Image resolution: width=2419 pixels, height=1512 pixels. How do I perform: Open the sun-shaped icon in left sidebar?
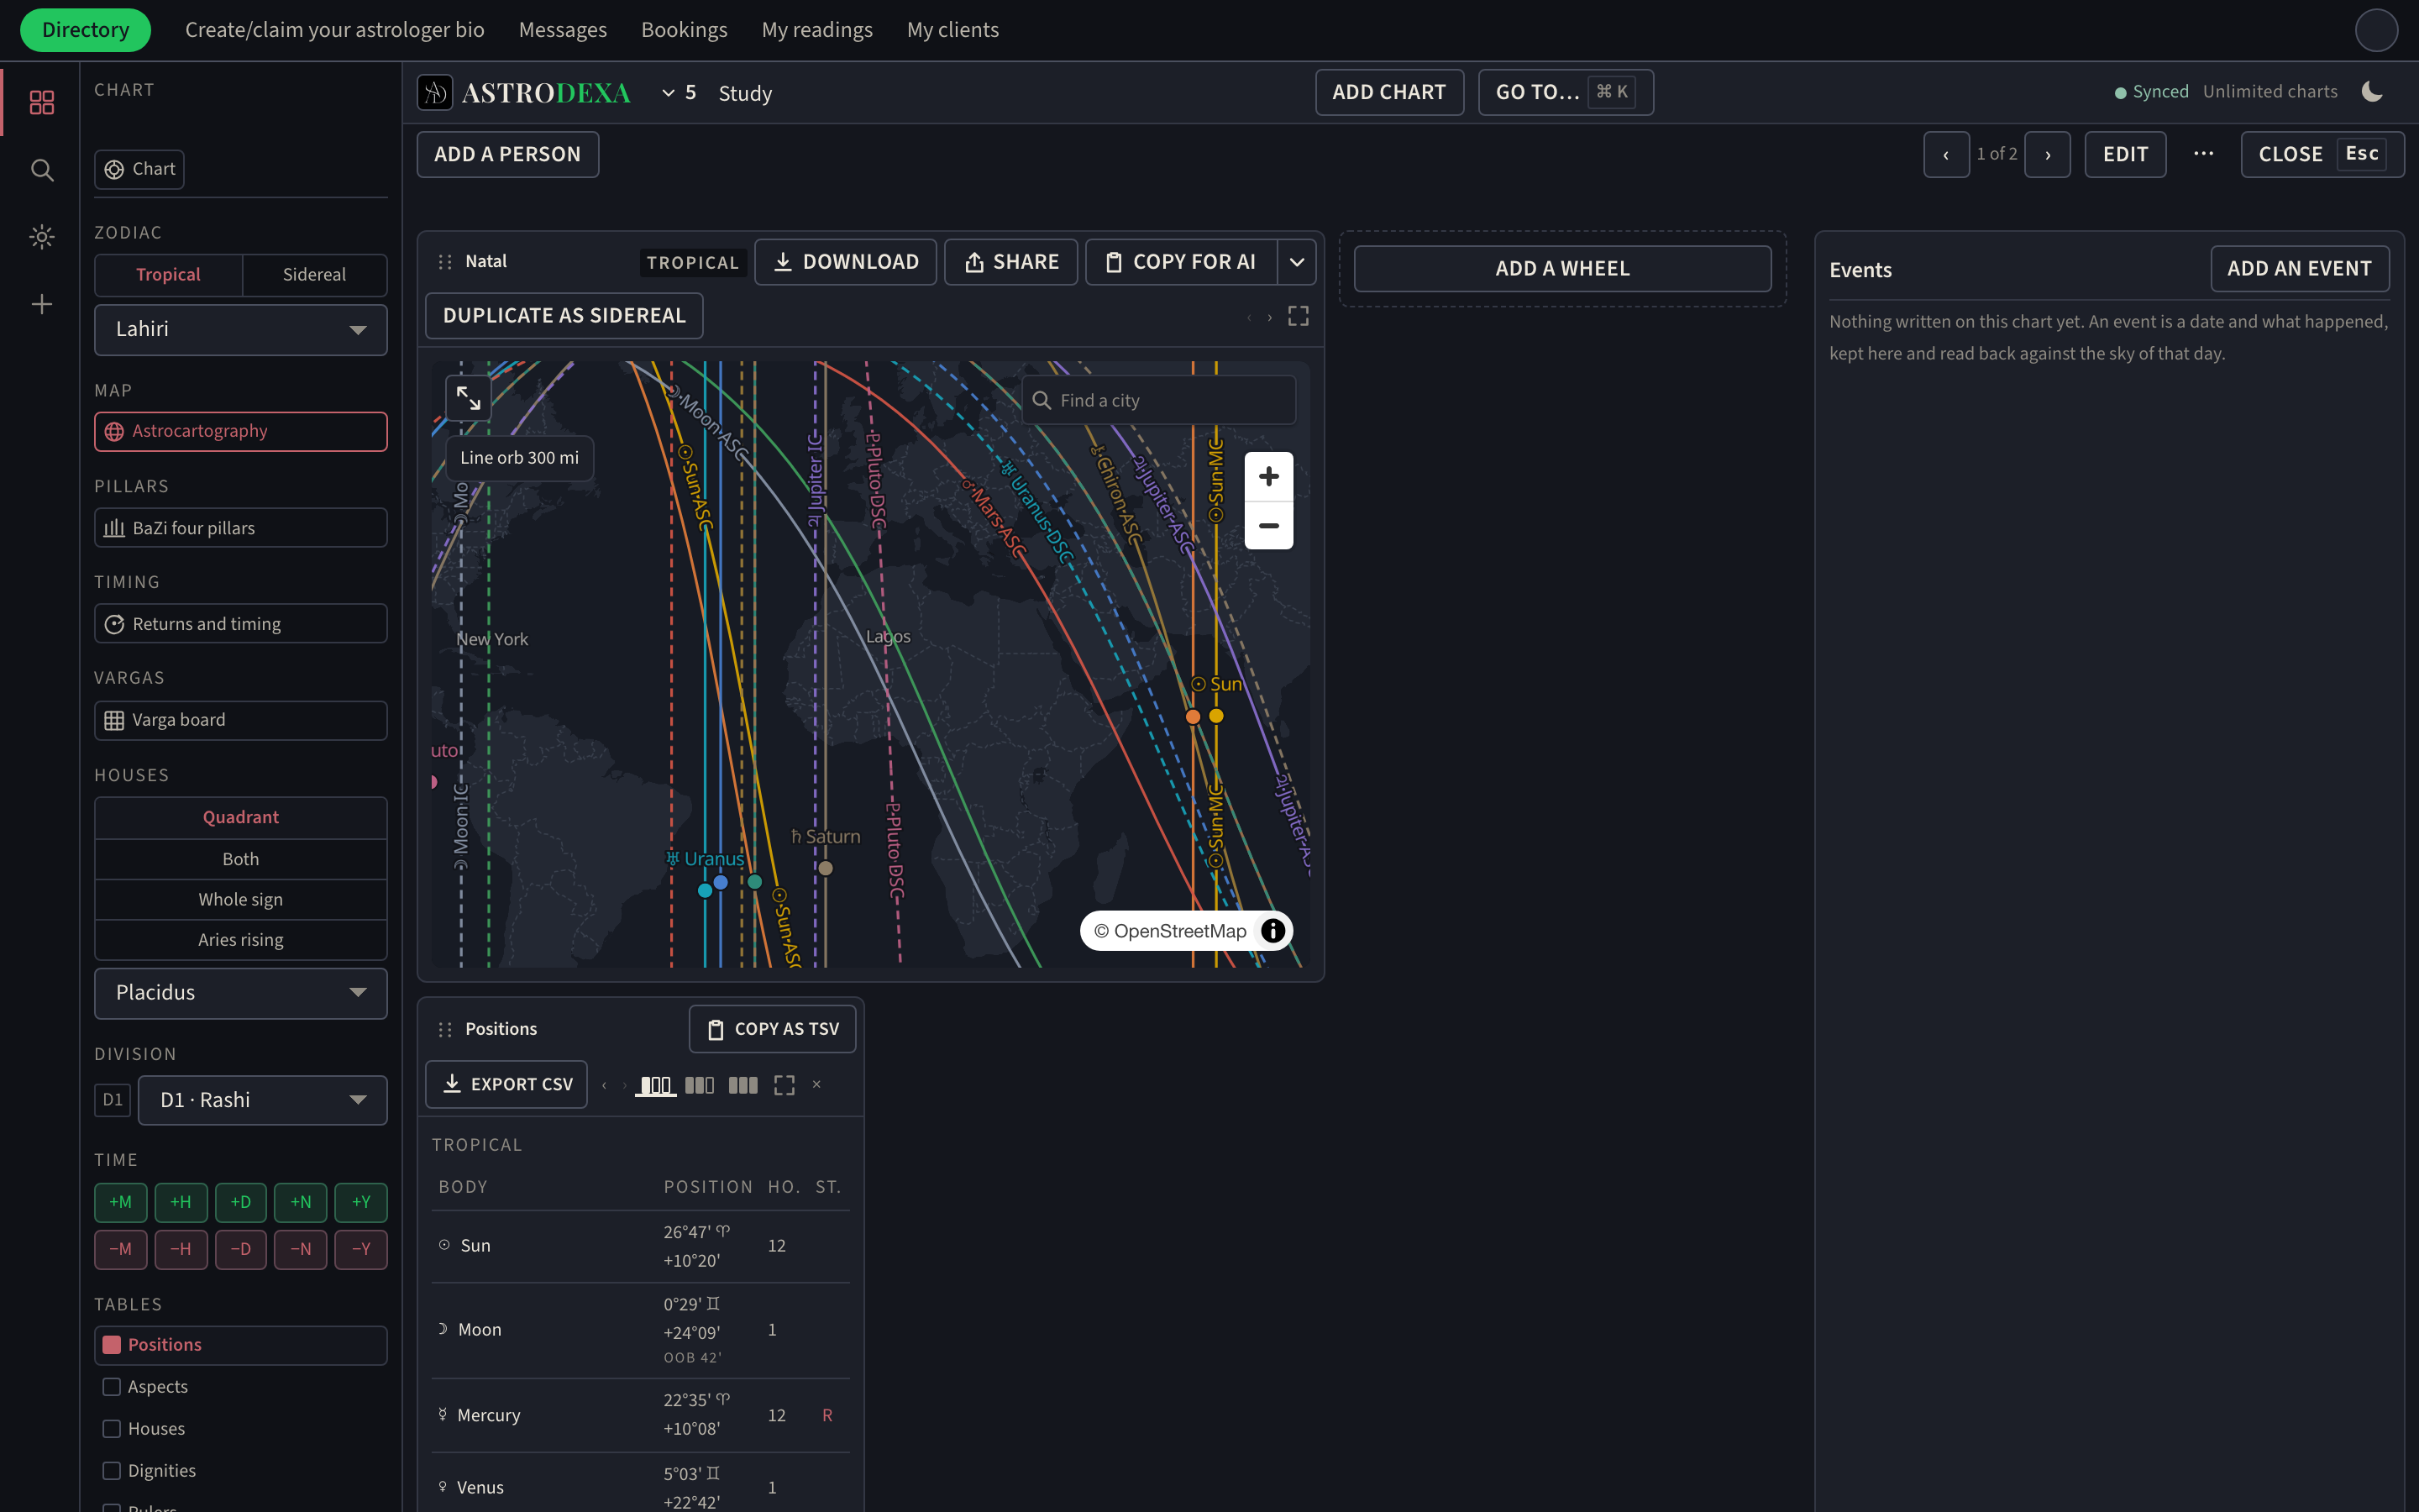tap(41, 237)
